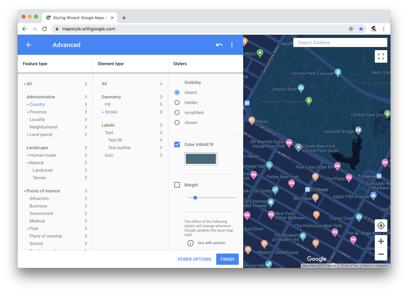The height and width of the screenshot is (293, 408).
Task: Click the browser address bar URL
Action: click(89, 29)
